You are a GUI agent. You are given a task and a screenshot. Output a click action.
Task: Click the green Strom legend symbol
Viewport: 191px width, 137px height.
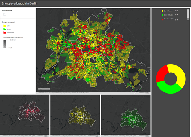pyautogui.click(x=5, y=29)
